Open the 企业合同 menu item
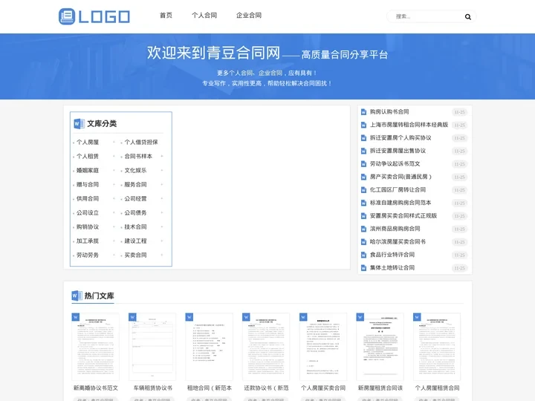Image resolution: width=535 pixels, height=401 pixels. coord(249,16)
